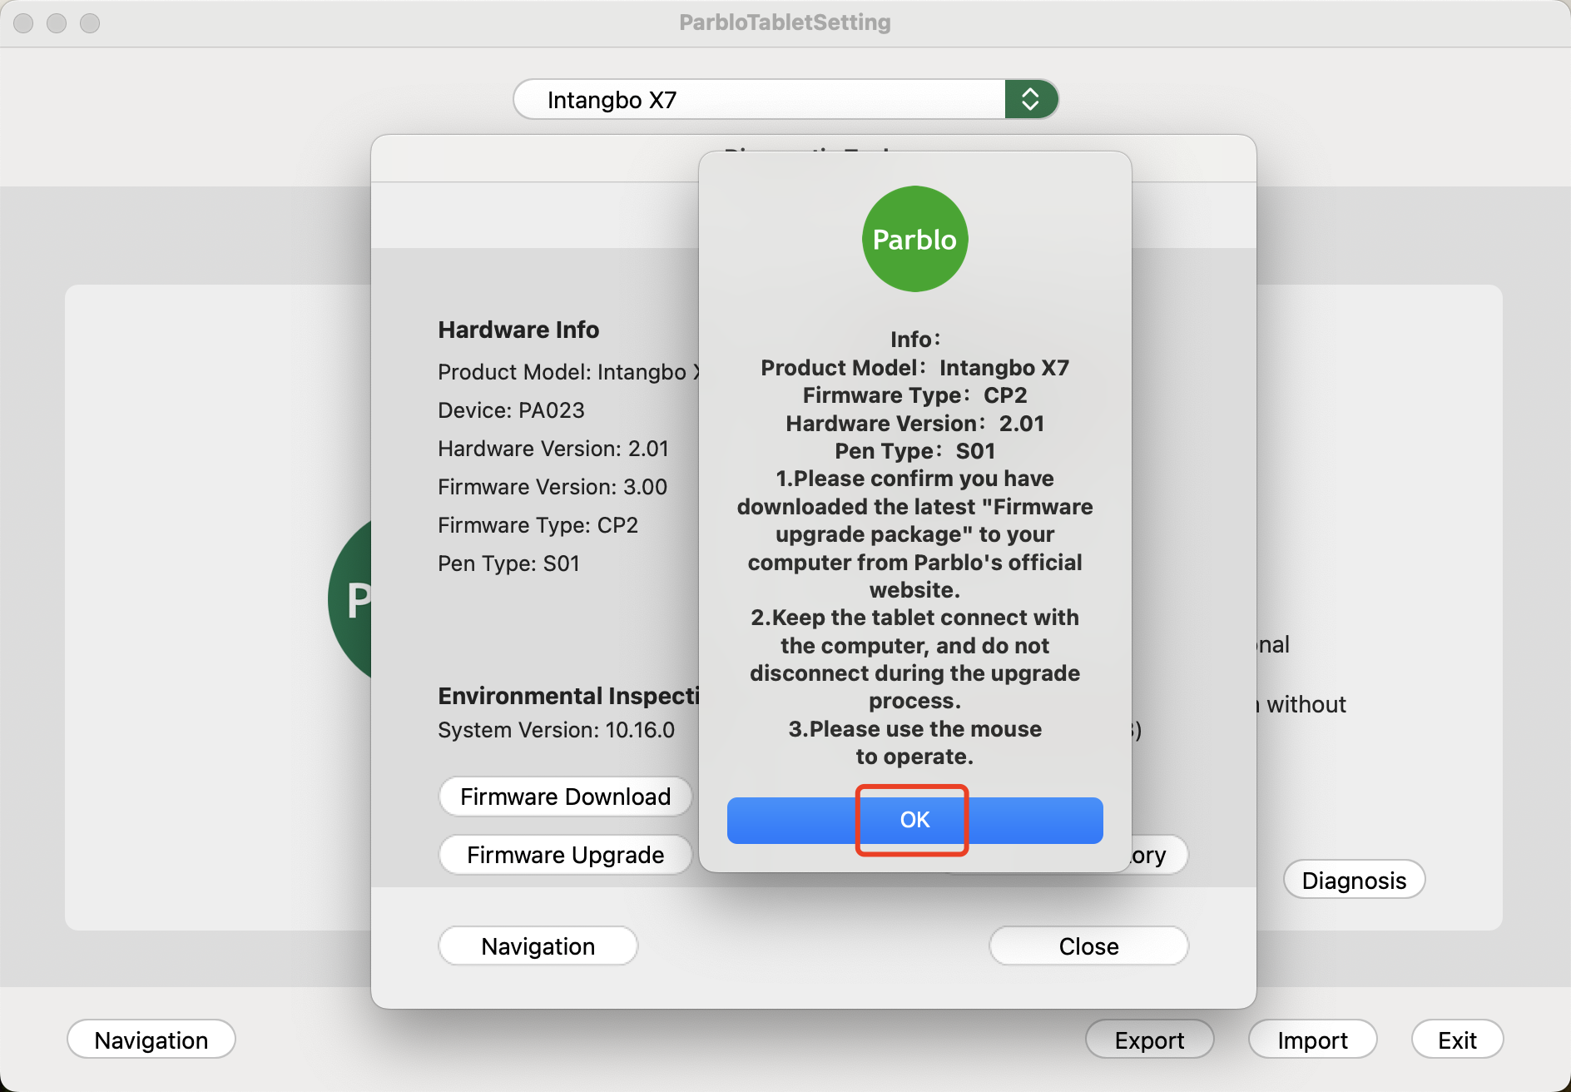
Task: Select the text 'Device: PA023'
Action: click(511, 410)
